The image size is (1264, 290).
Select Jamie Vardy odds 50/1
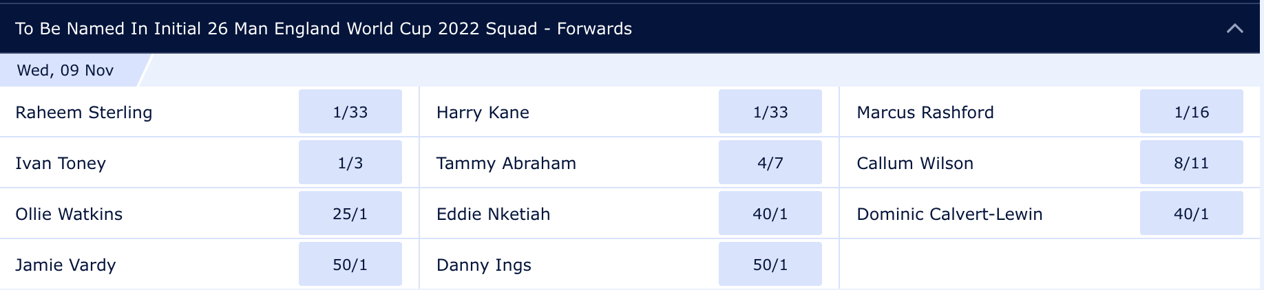(x=350, y=265)
